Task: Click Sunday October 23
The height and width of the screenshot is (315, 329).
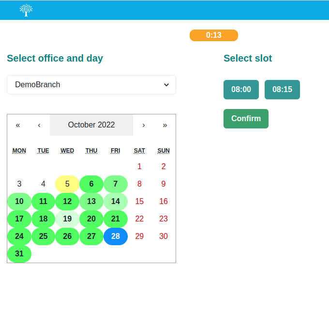Action: tap(164, 219)
